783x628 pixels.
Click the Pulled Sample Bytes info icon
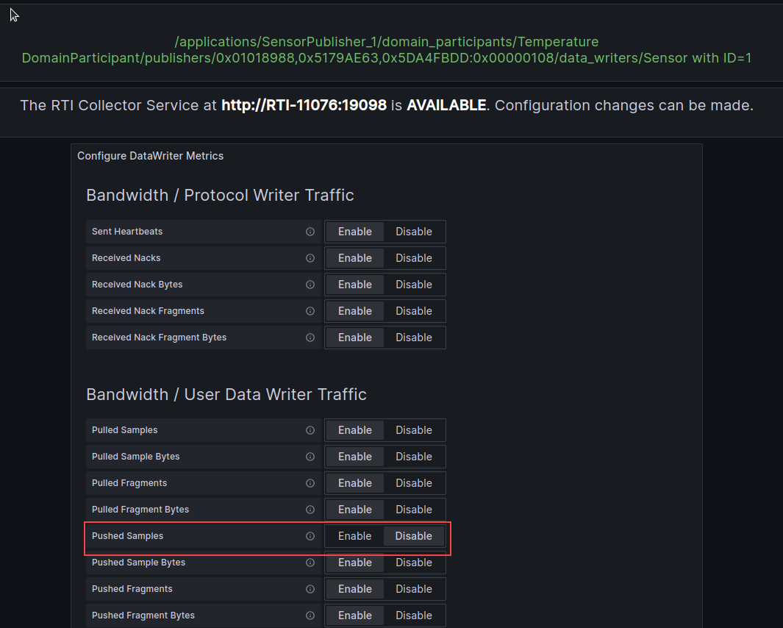coord(310,456)
